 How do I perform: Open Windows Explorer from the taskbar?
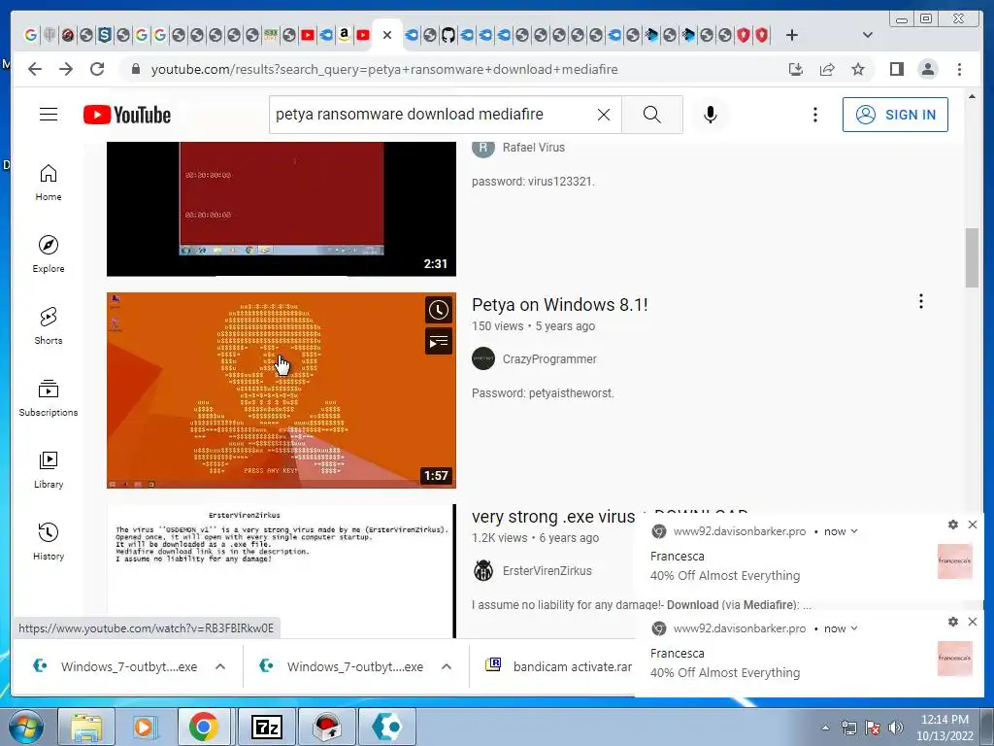(86, 727)
